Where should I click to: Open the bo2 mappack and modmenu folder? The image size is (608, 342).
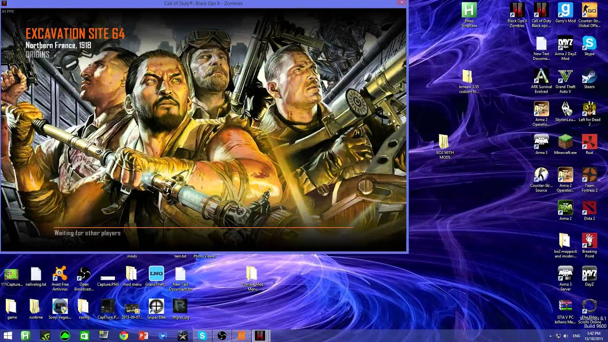click(x=565, y=246)
